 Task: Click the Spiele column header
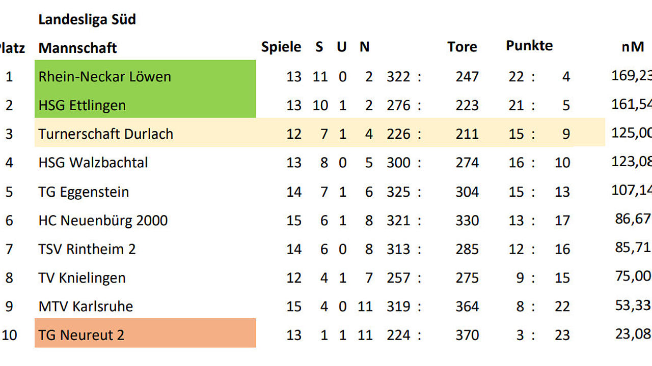pos(281,47)
